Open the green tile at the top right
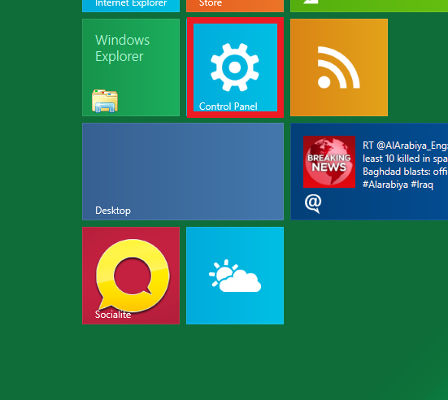 pos(369,6)
